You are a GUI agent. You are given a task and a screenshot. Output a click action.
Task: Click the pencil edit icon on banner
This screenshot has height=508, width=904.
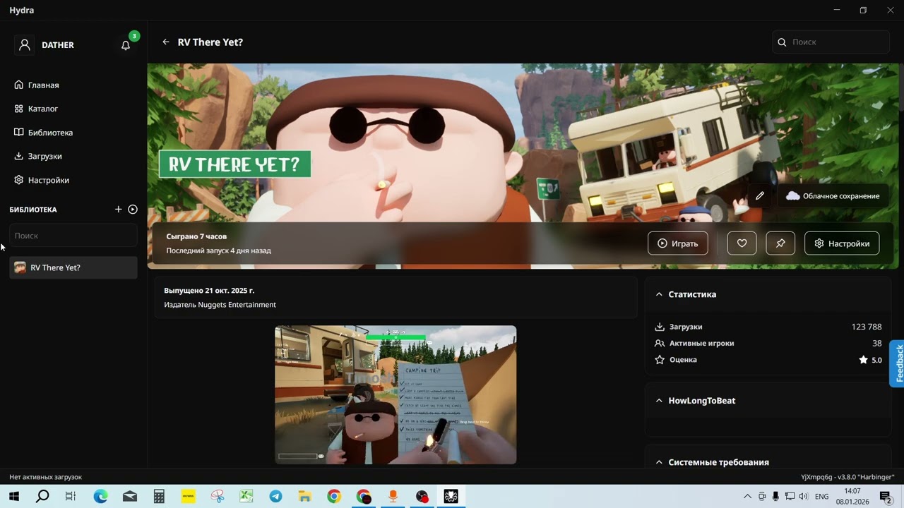[760, 196]
